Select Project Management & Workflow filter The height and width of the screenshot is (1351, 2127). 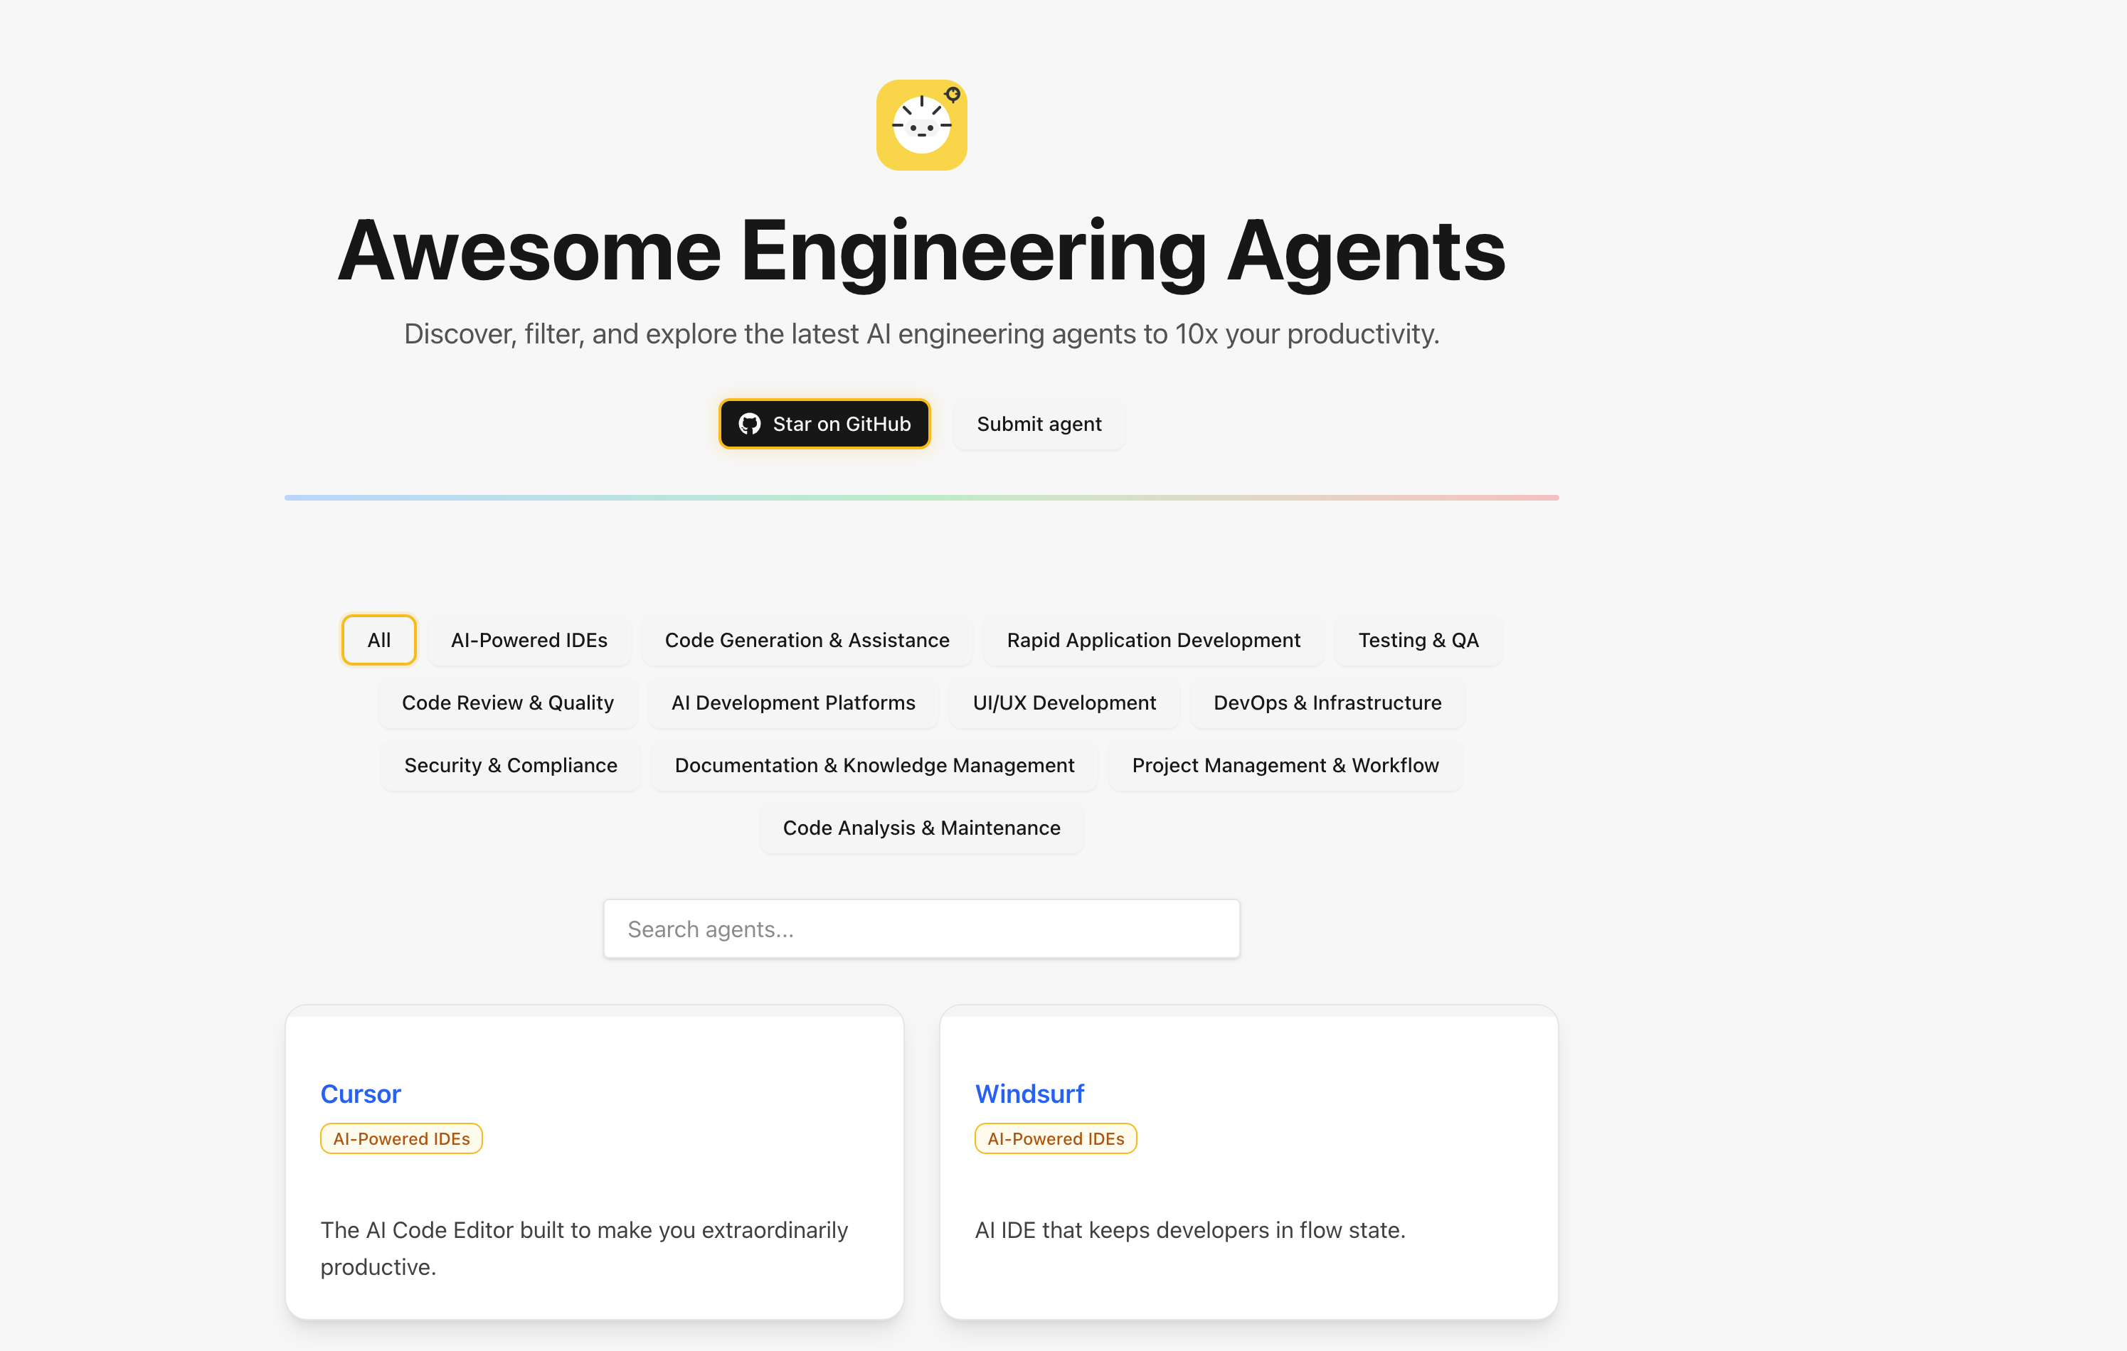tap(1285, 766)
